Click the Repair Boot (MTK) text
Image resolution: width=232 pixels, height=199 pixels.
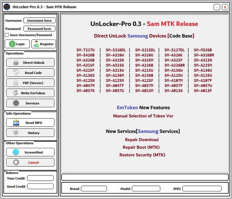point(141,148)
